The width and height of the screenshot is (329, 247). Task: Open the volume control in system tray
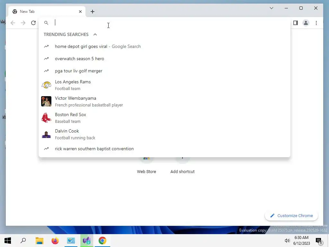pyautogui.click(x=287, y=241)
